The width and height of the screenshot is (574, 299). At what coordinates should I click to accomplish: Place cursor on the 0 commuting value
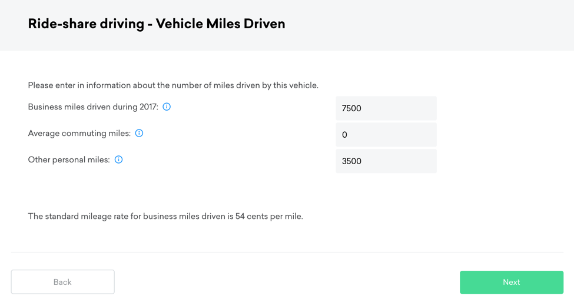click(345, 135)
